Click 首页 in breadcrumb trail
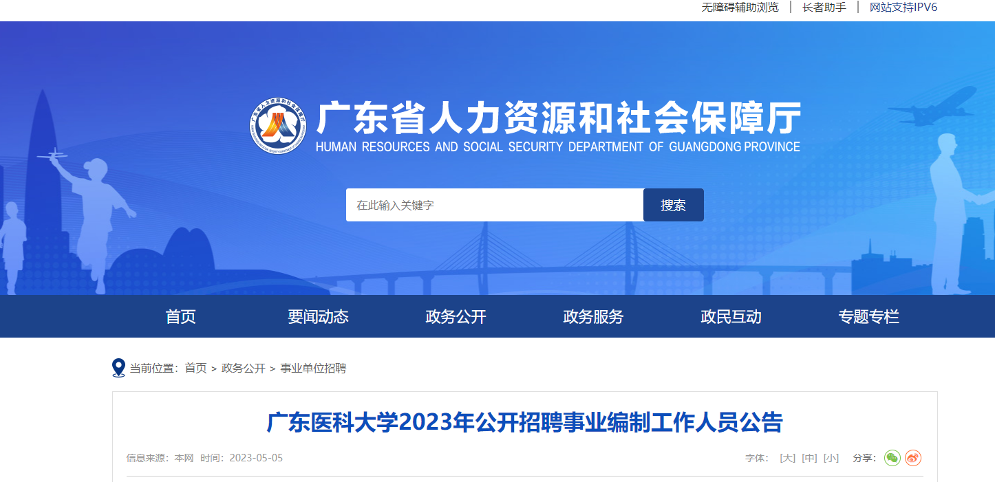Image resolution: width=995 pixels, height=482 pixels. coord(195,369)
